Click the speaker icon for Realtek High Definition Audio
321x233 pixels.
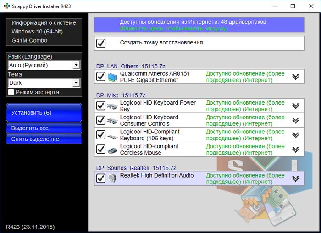(x=112, y=178)
